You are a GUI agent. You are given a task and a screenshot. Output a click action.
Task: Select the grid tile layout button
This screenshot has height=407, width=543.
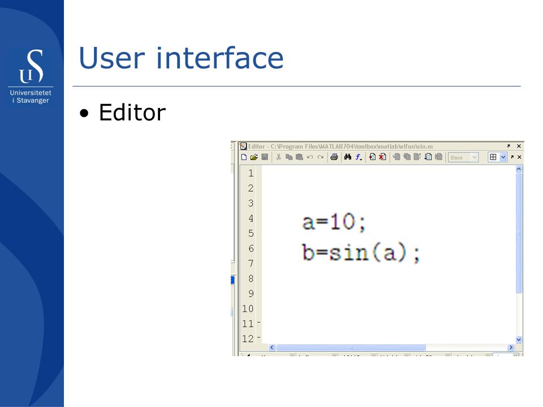493,157
